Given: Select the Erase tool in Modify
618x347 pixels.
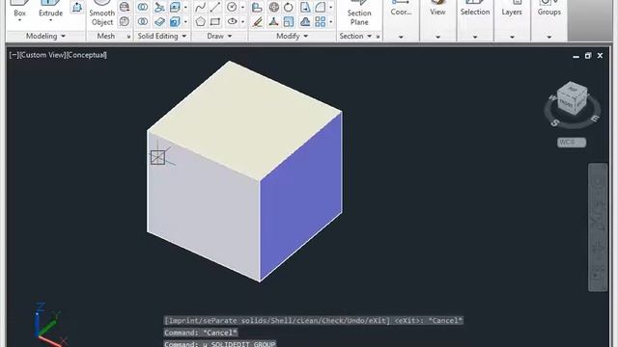Looking at the screenshot, I should click(x=257, y=21).
